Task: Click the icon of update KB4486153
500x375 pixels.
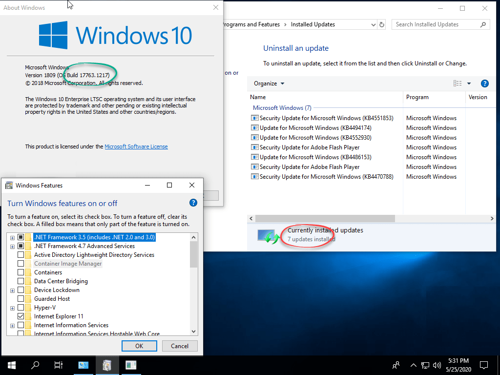Action: (254, 157)
